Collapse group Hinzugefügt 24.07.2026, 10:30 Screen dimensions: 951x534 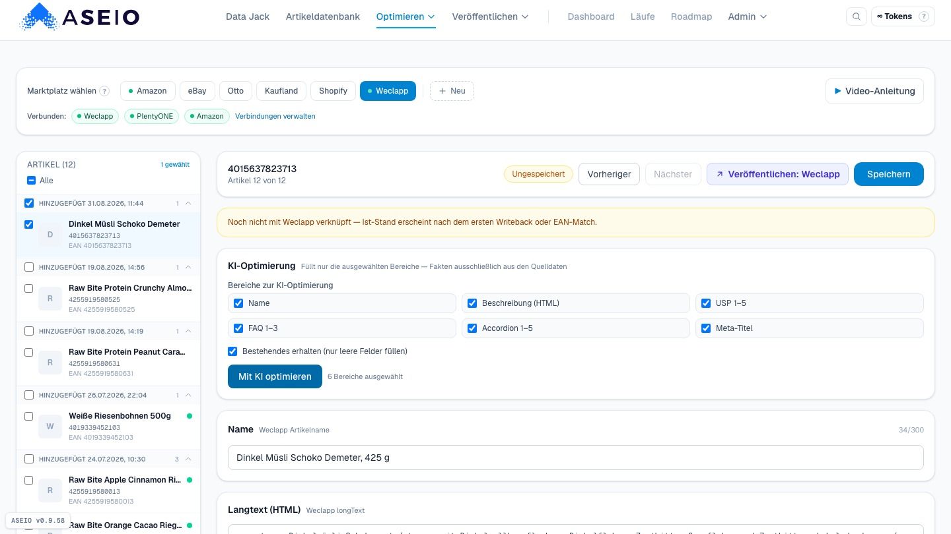(188, 459)
